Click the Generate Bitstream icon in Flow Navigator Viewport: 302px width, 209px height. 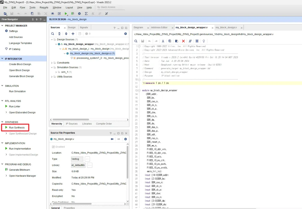[6, 170]
